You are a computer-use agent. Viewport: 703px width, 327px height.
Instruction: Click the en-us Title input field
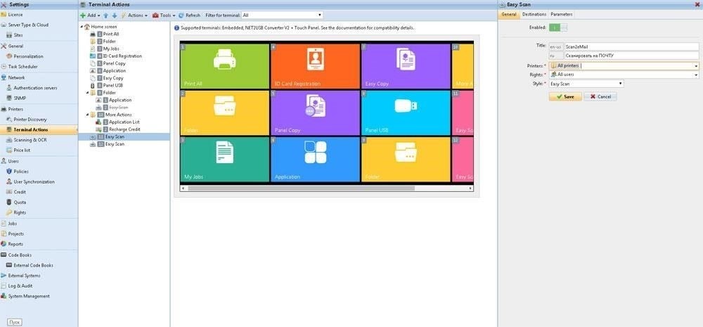pos(631,46)
